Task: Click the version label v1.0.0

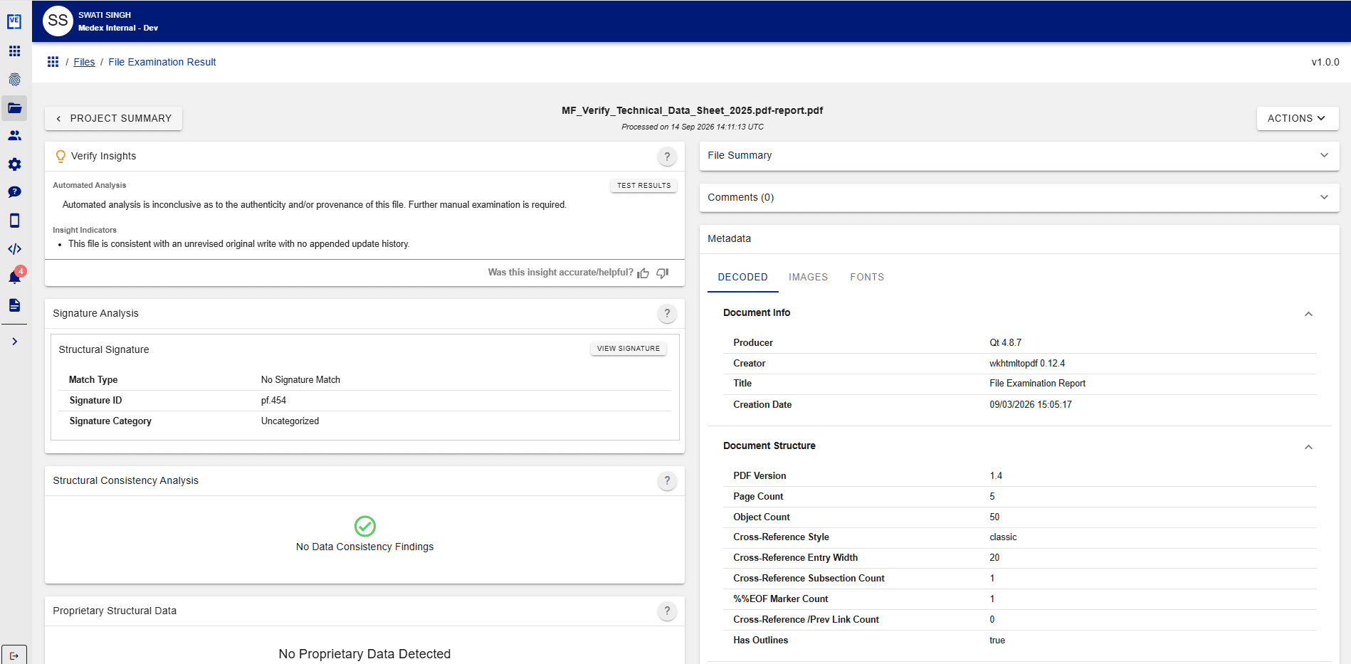Action: [1325, 62]
